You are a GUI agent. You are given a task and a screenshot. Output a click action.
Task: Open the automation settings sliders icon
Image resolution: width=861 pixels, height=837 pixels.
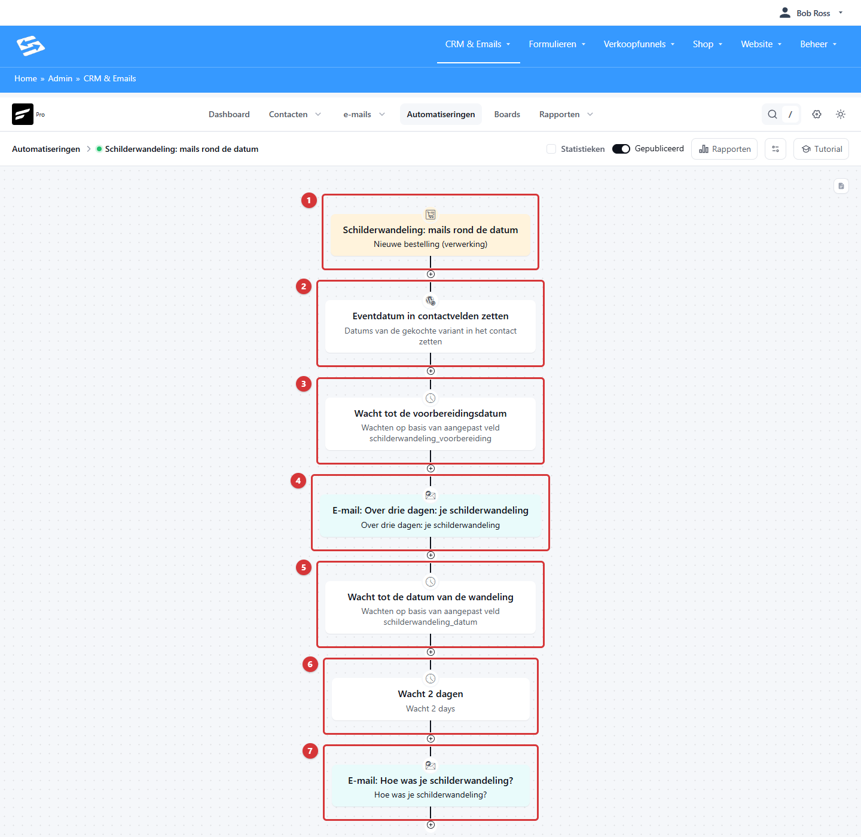click(775, 149)
